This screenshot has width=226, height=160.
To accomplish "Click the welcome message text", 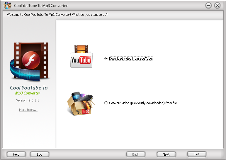I will pos(57,15).
